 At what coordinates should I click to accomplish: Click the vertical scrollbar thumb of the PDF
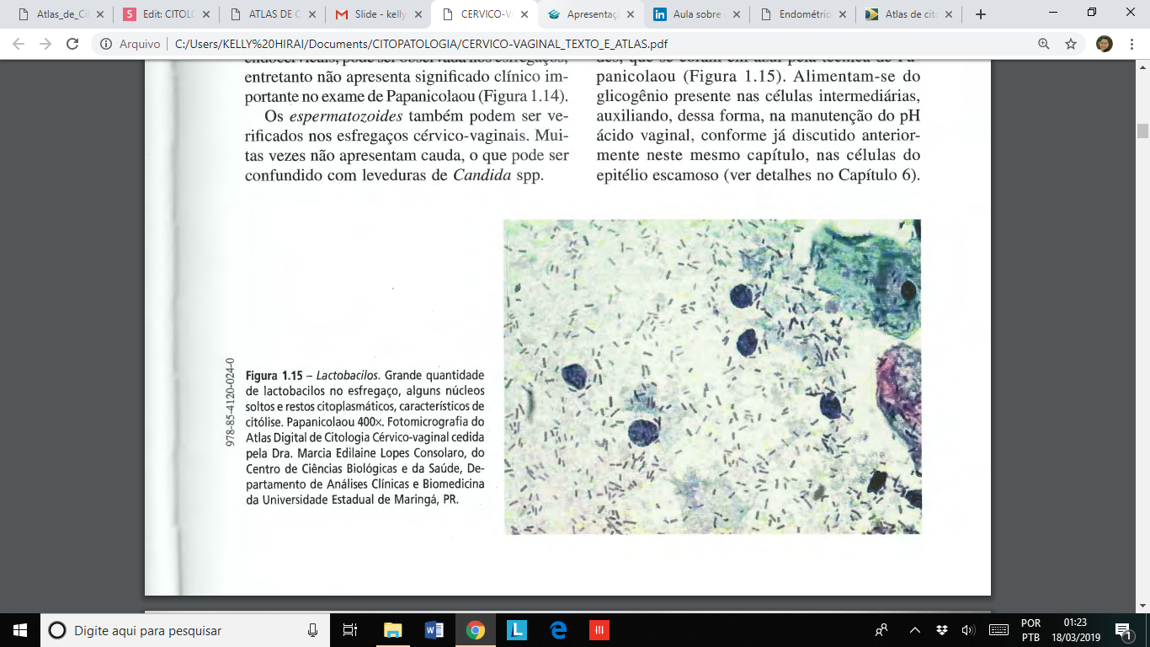point(1142,131)
